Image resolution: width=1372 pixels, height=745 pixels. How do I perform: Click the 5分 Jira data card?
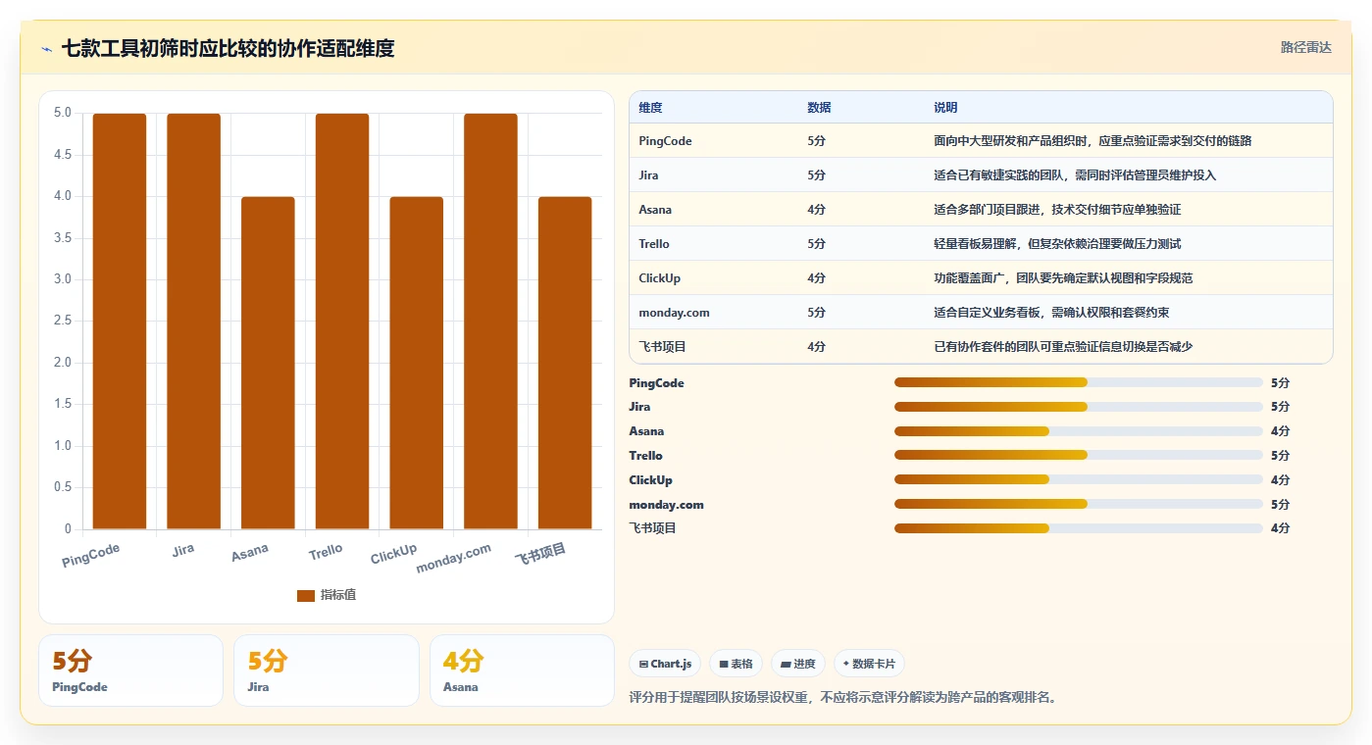coord(326,670)
